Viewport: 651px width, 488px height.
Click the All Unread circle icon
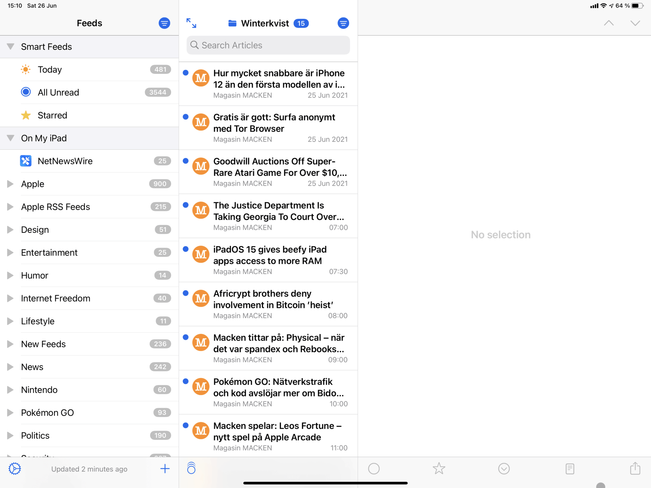26,92
